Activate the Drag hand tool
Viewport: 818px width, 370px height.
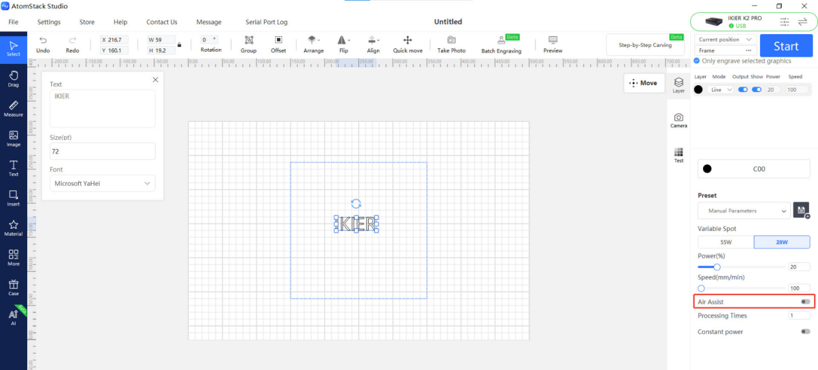pos(14,78)
